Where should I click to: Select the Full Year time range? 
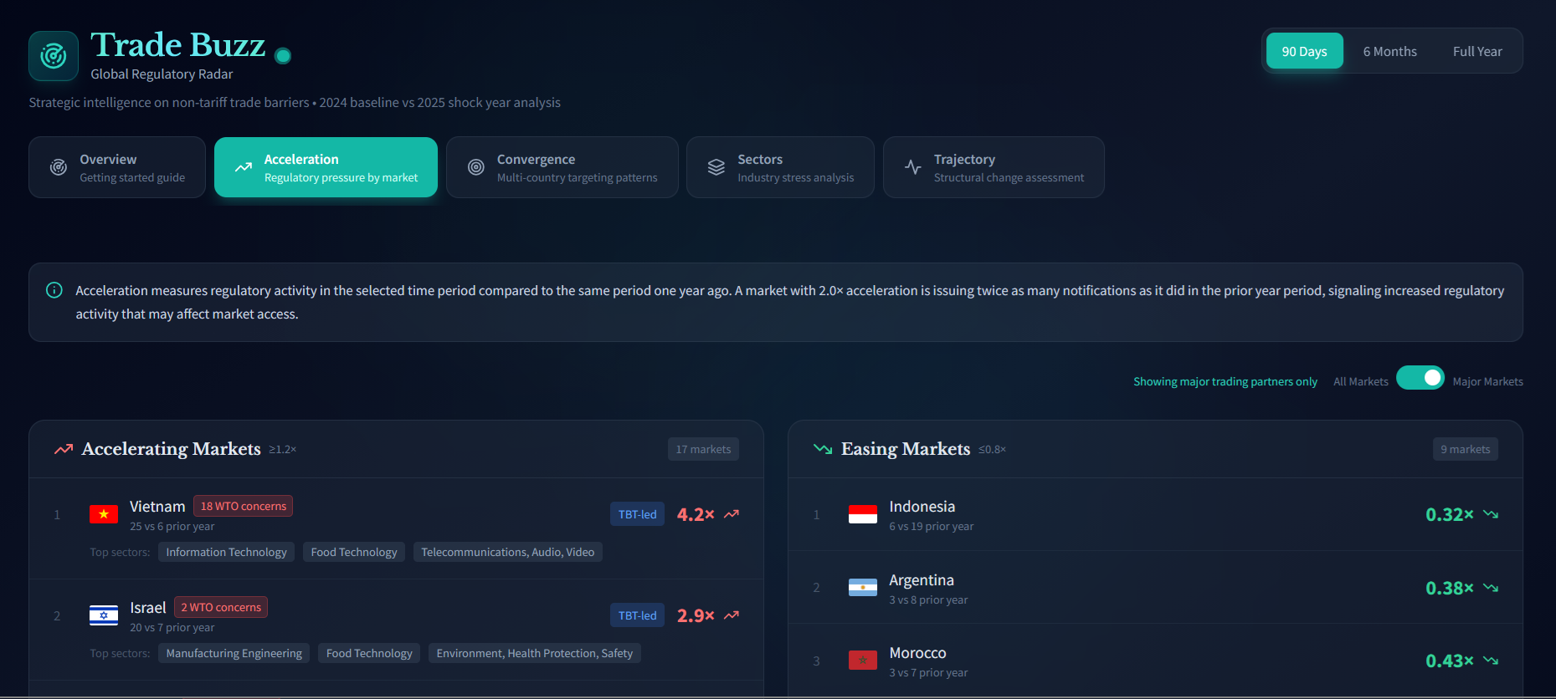tap(1477, 51)
